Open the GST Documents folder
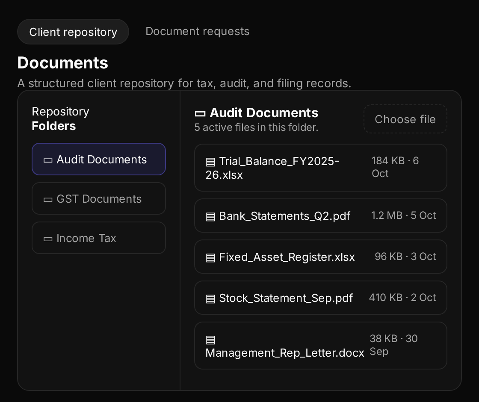This screenshot has height=402, width=479. (x=99, y=198)
